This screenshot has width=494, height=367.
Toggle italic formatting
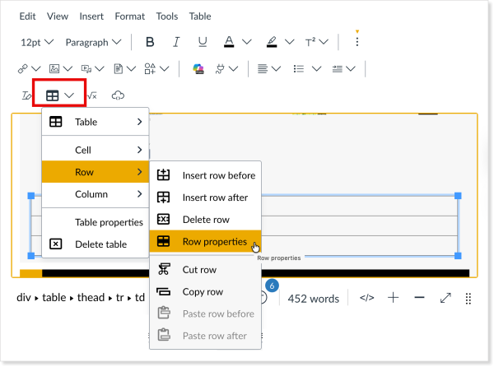point(176,42)
